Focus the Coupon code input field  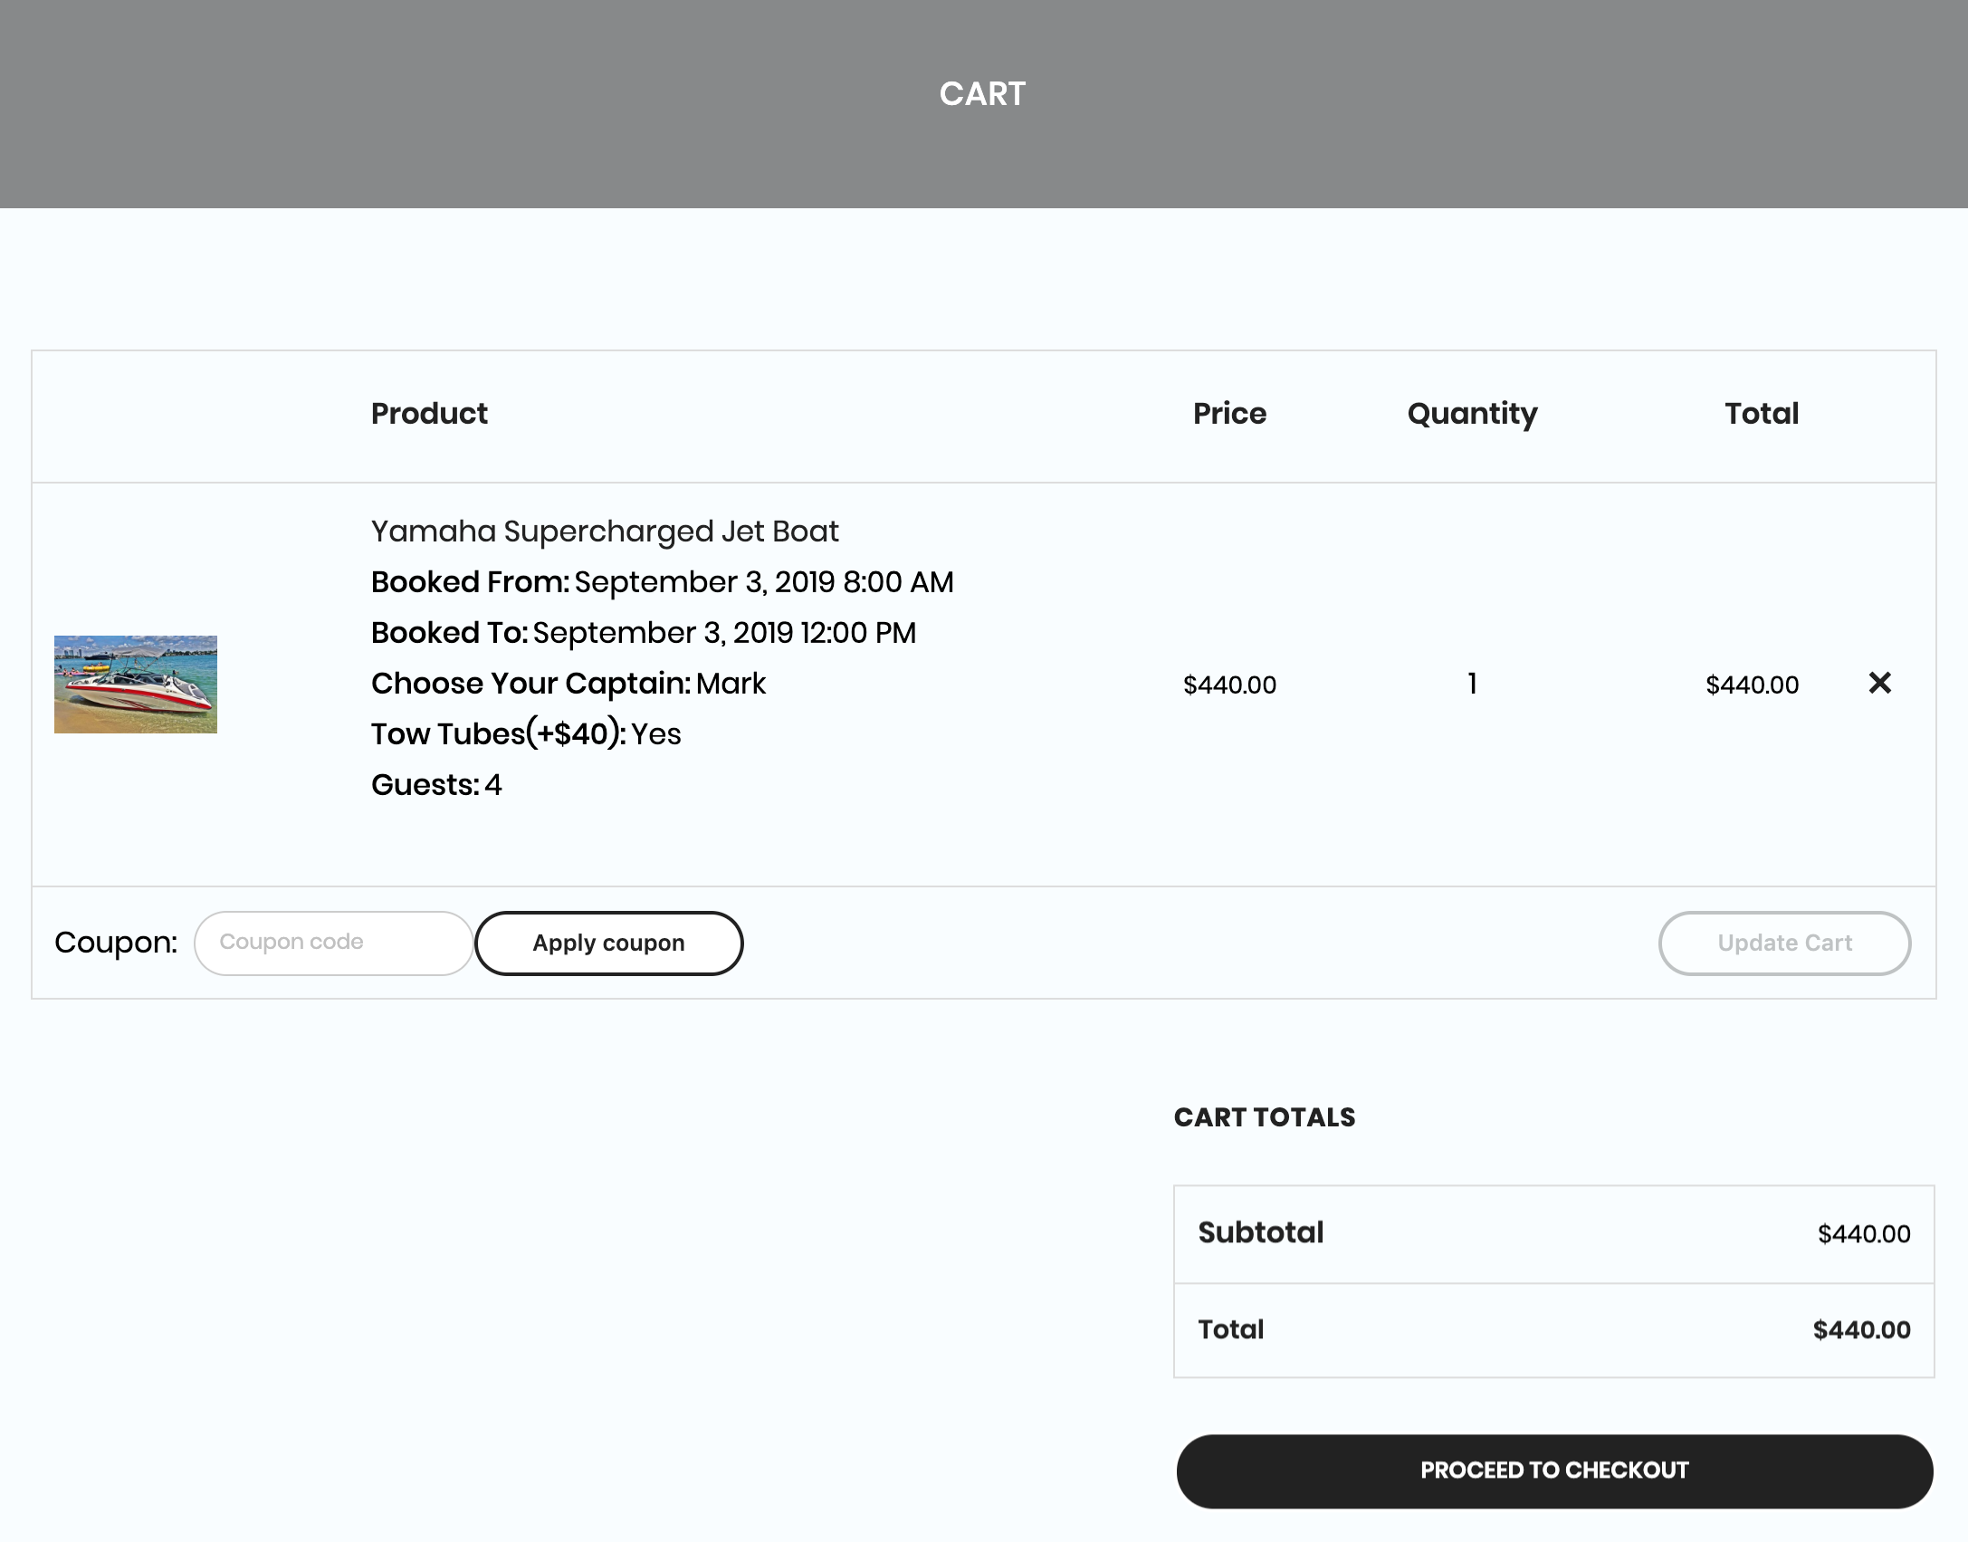pos(333,943)
